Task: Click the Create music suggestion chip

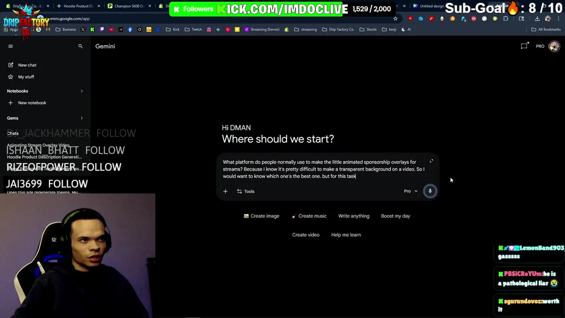Action: pyautogui.click(x=309, y=216)
